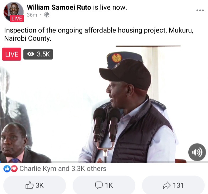Toggle the video sound speaker button
Screen dimensions: 208x194
[197, 152]
